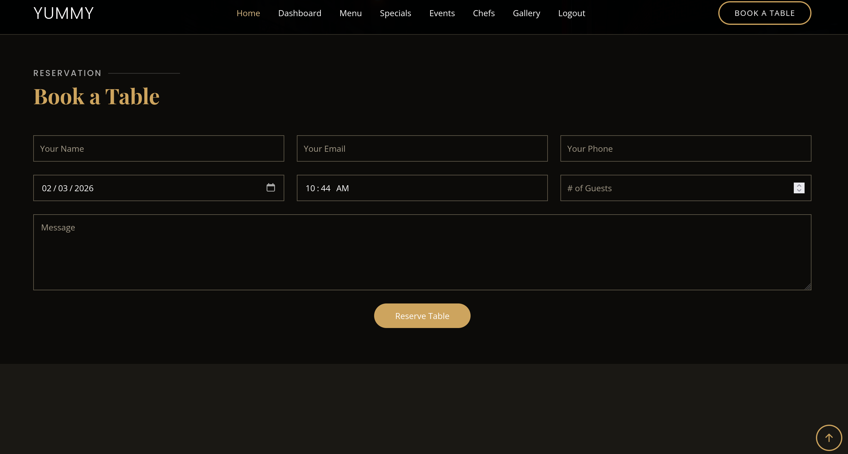
Task: Open the Menu nav item
Action: click(350, 13)
